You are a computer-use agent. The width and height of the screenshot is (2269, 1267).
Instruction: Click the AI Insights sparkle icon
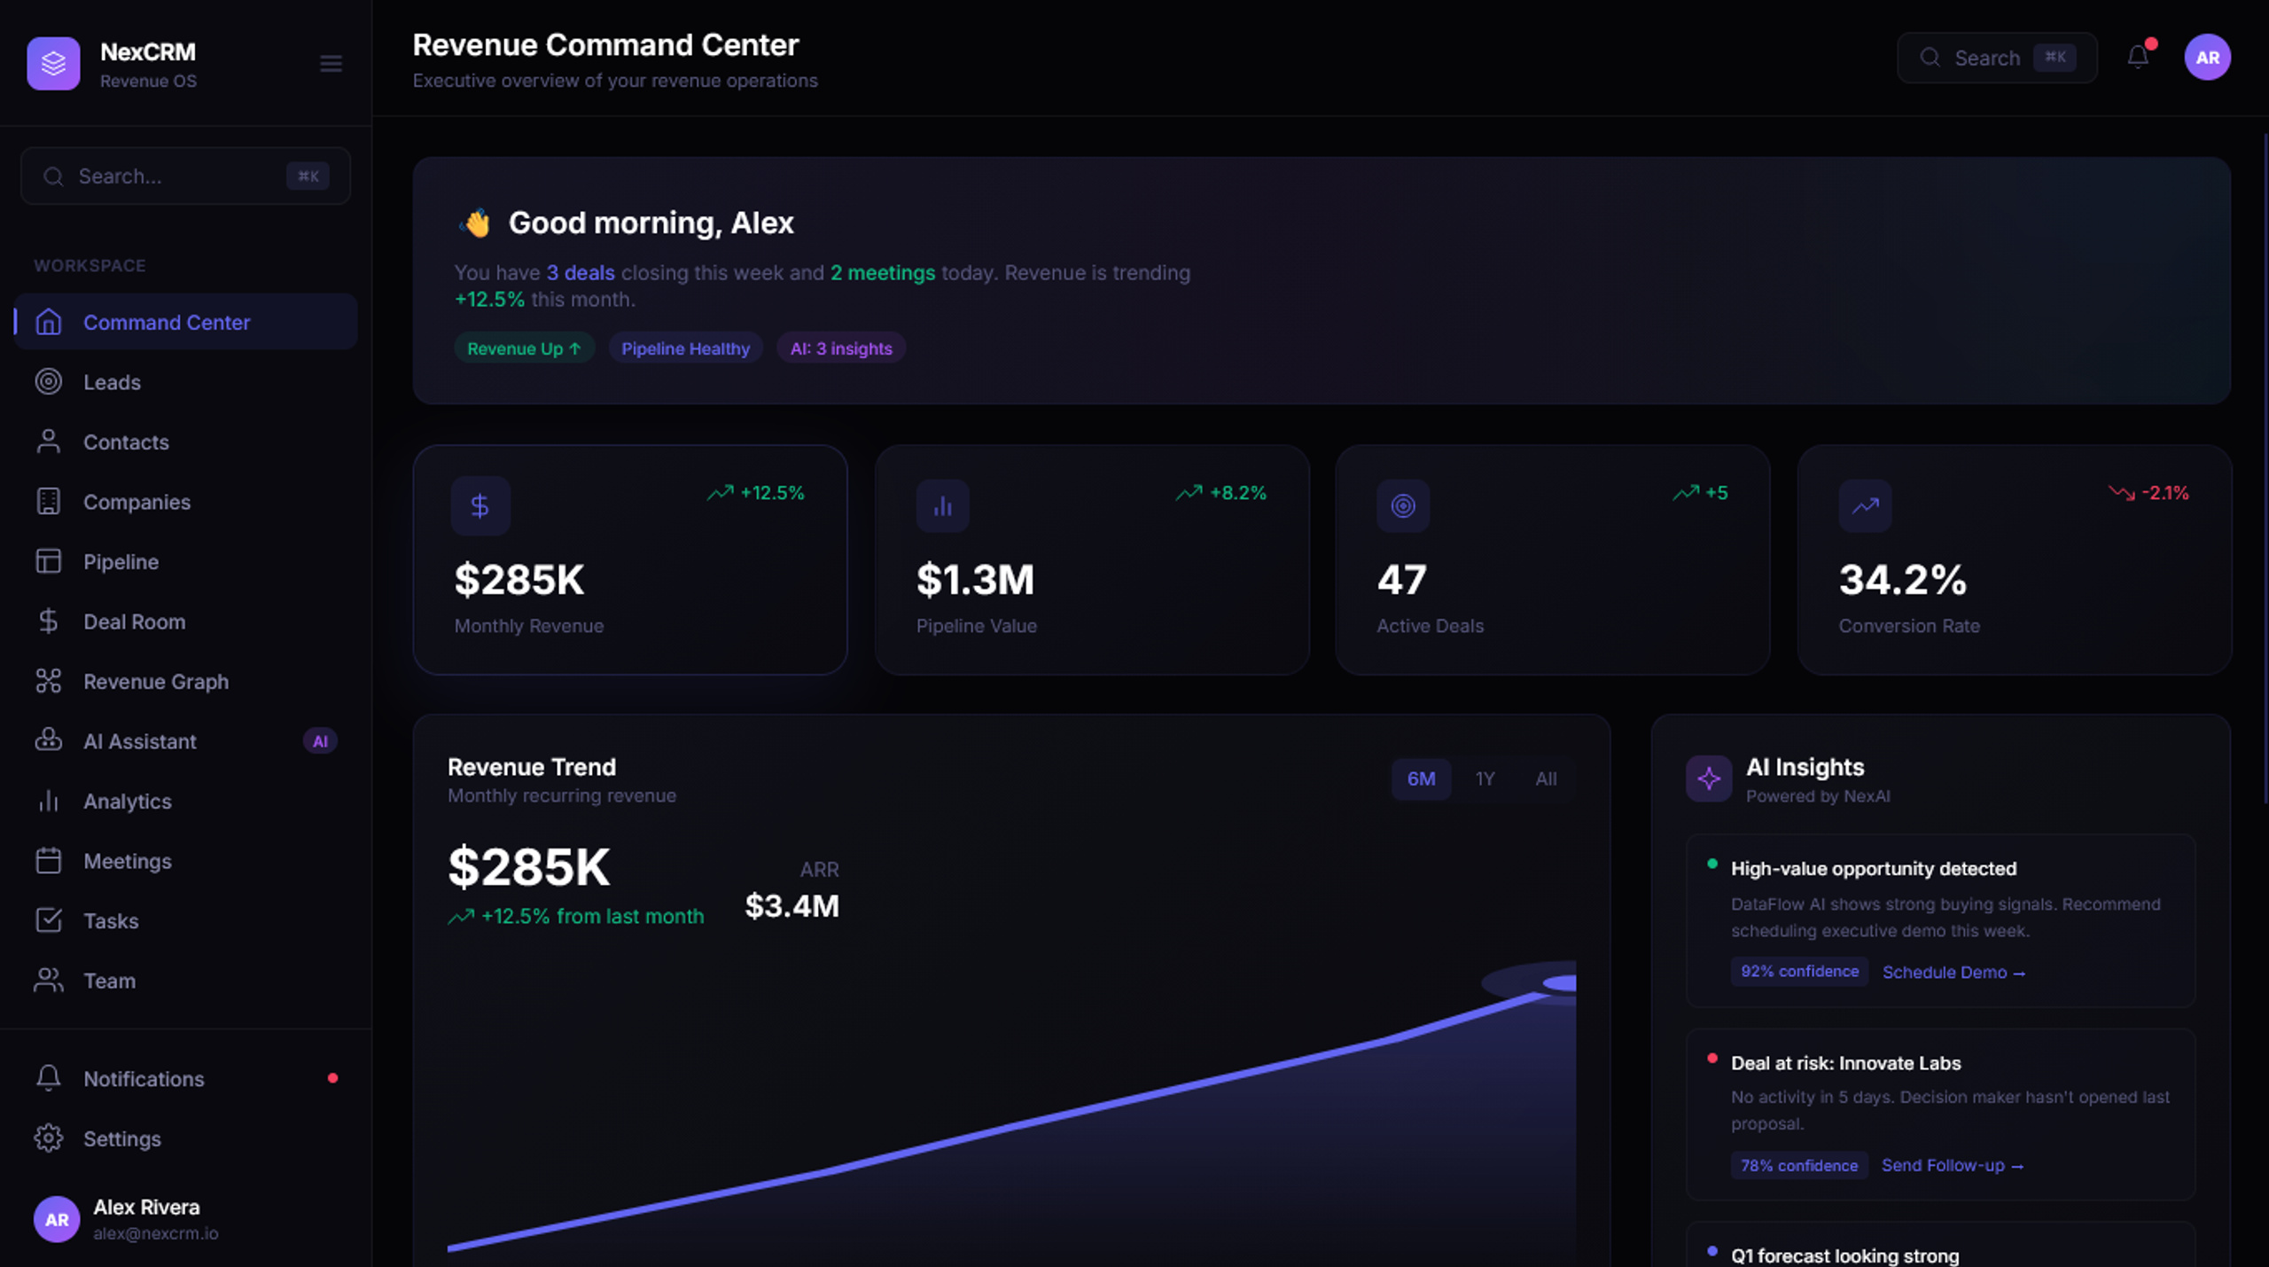(1709, 778)
